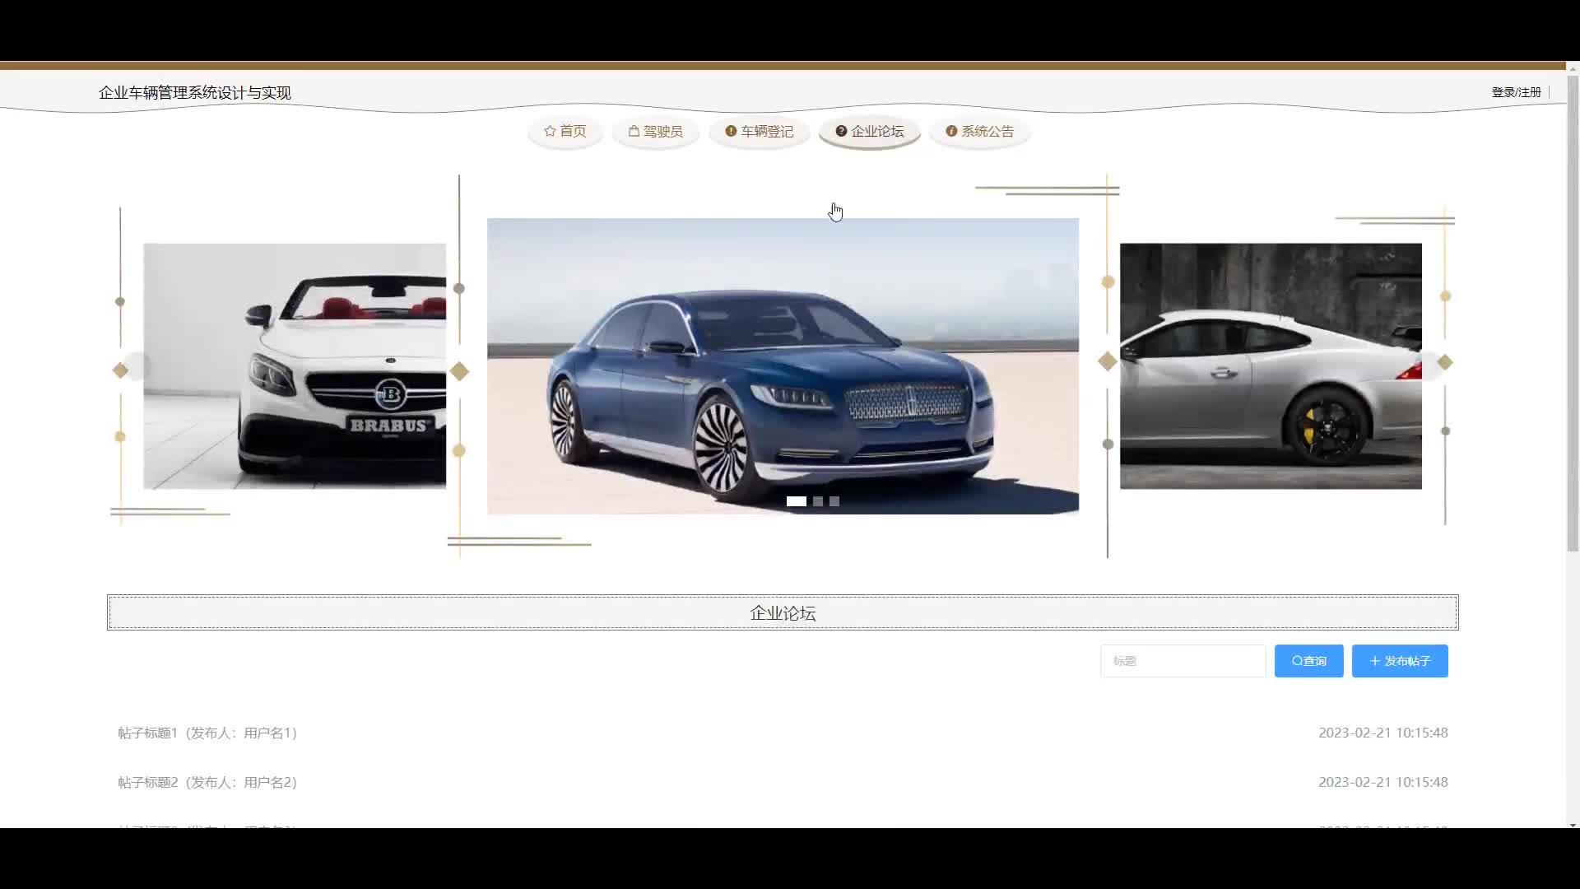
Task: Select the first carousel indicator
Action: click(x=796, y=501)
